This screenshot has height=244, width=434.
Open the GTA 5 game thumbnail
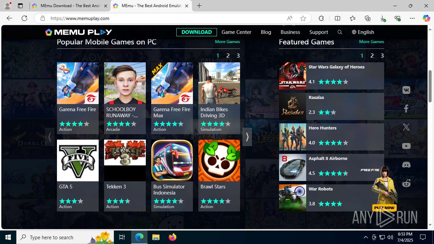pos(78,160)
